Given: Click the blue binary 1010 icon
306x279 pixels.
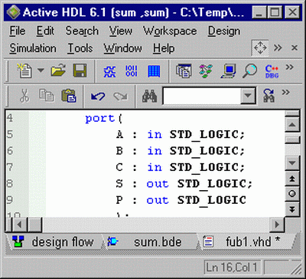Looking at the screenshot, I should pyautogui.click(x=132, y=71).
